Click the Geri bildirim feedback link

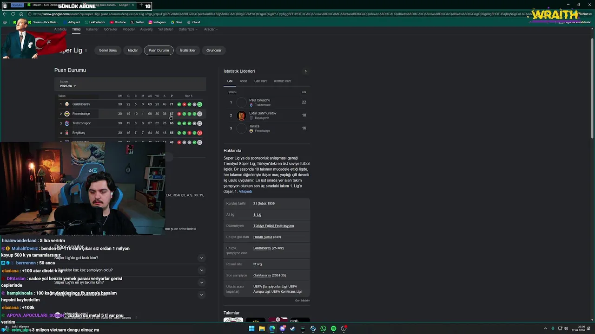tap(303, 301)
